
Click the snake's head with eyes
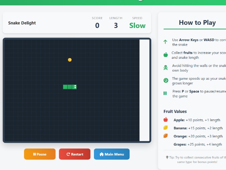click(x=75, y=87)
